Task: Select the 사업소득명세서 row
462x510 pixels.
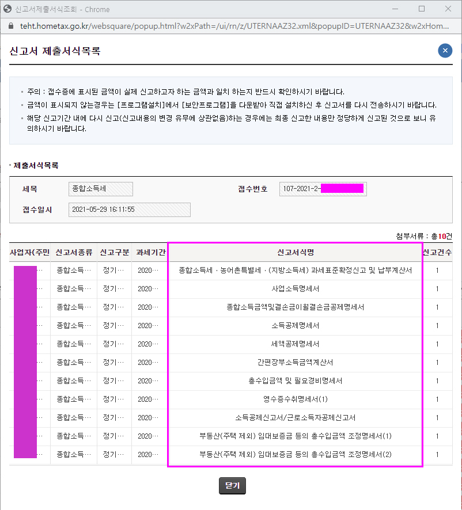Action: (295, 289)
